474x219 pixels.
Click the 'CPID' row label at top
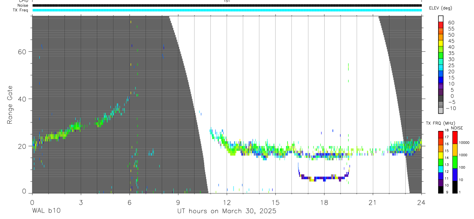click(24, 1)
